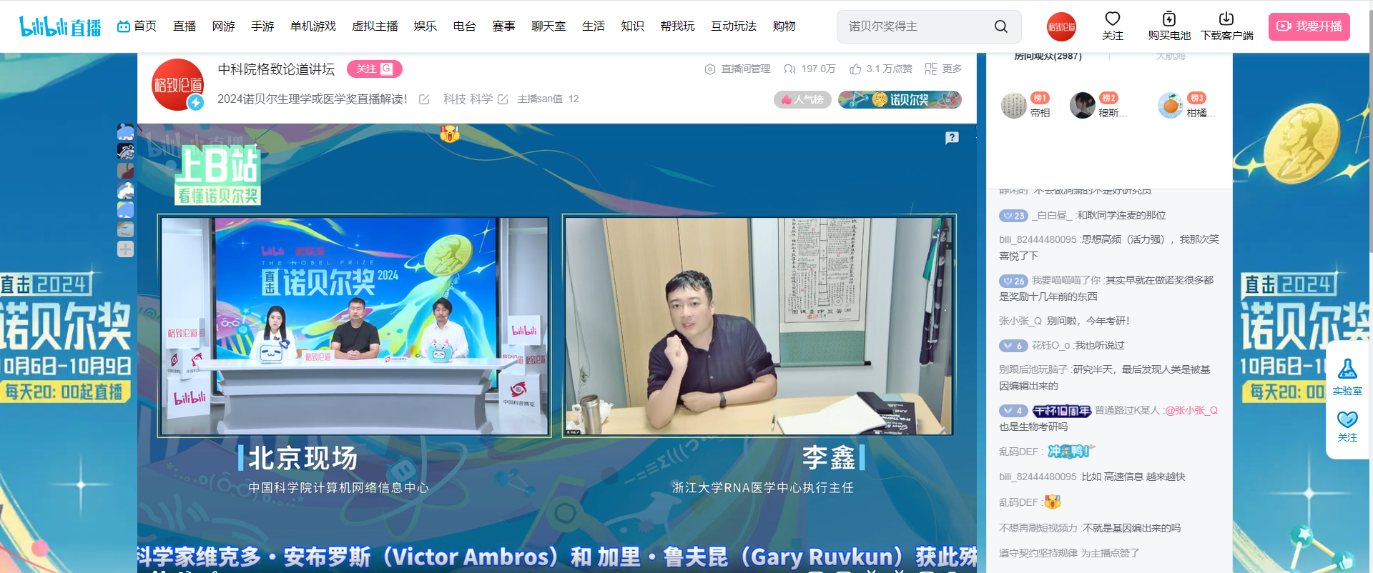This screenshot has height=573, width=1373.
Task: Click the 我要开播 button
Action: point(1309,26)
